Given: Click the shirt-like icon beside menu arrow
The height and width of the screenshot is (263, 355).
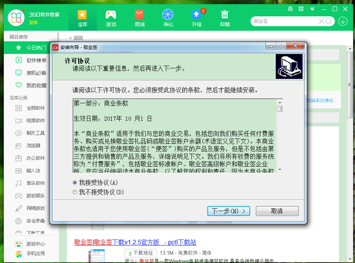Looking at the screenshot, I should (x=301, y=9).
